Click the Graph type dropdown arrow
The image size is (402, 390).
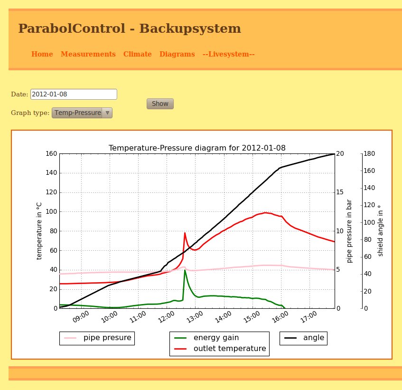click(x=107, y=113)
